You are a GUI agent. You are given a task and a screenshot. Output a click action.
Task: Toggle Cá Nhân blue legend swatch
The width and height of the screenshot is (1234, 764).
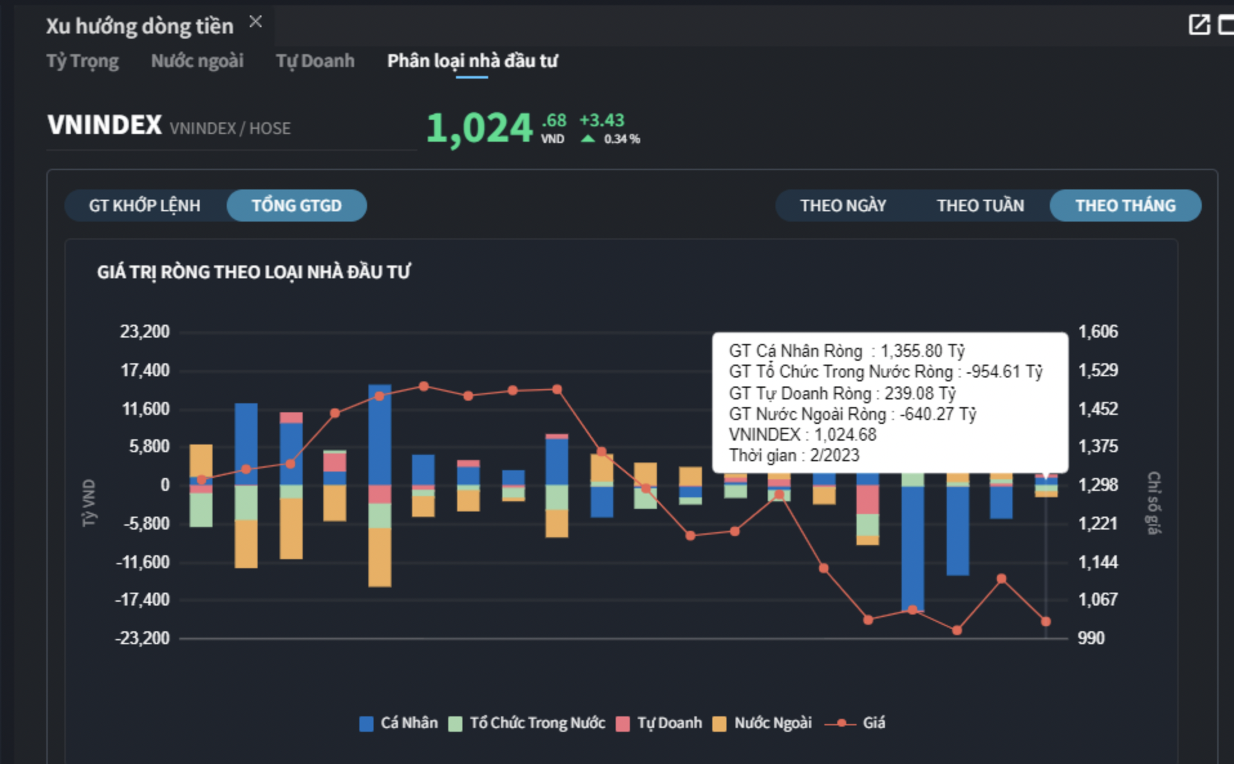click(366, 723)
